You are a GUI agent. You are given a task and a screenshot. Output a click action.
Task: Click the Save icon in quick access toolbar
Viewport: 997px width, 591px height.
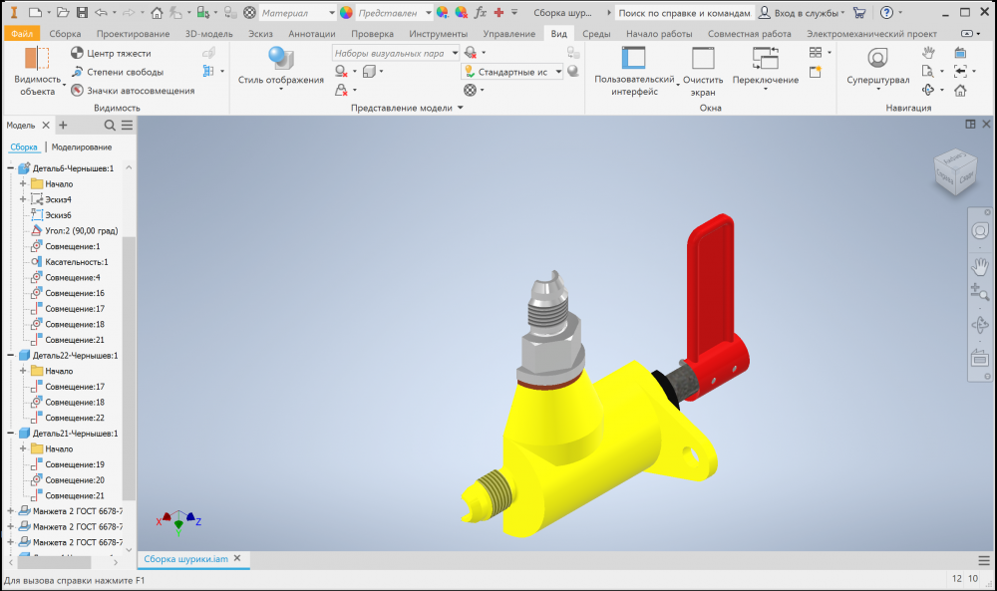click(80, 13)
